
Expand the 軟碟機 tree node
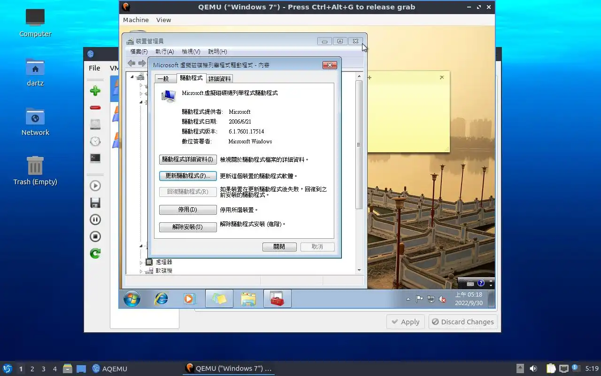click(x=141, y=271)
